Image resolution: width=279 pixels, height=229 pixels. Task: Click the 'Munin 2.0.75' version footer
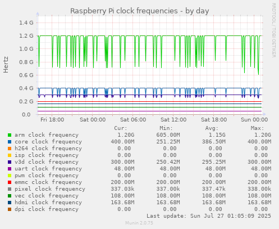click(139, 223)
